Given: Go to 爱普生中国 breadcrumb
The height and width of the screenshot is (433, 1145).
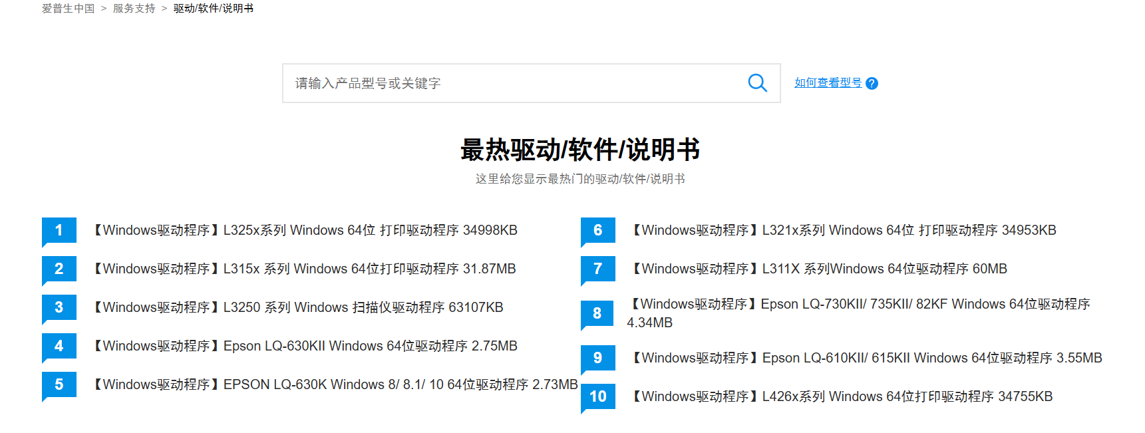Looking at the screenshot, I should pyautogui.click(x=69, y=9).
